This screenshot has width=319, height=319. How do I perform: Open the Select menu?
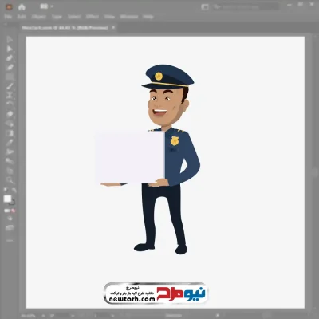click(x=74, y=17)
